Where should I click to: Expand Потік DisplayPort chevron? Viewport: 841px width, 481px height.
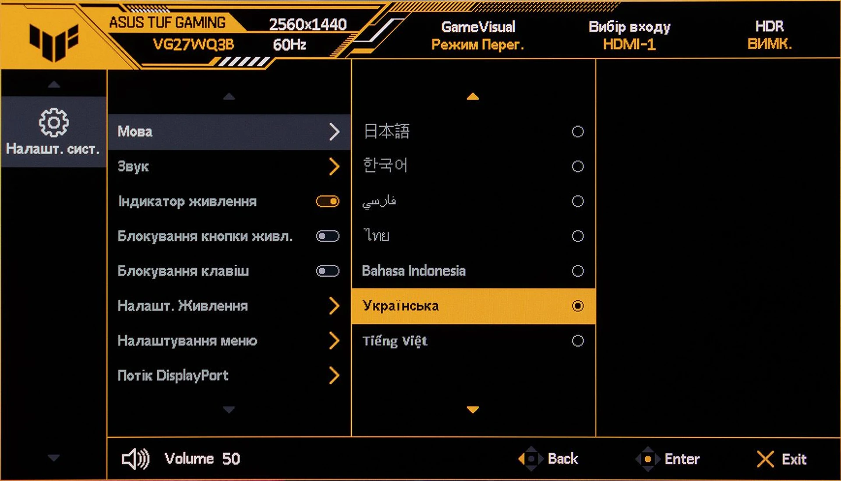coord(334,375)
